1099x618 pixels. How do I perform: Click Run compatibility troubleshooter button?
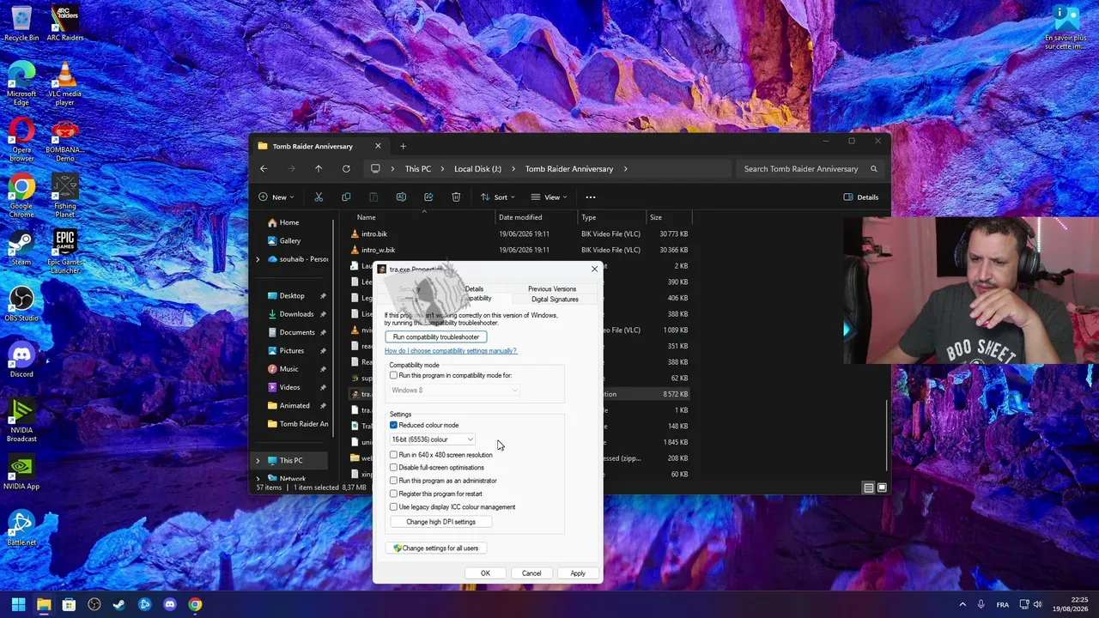coord(436,337)
